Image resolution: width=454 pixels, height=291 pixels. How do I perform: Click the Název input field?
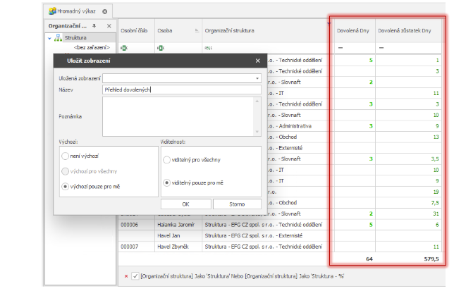pyautogui.click(x=182, y=89)
